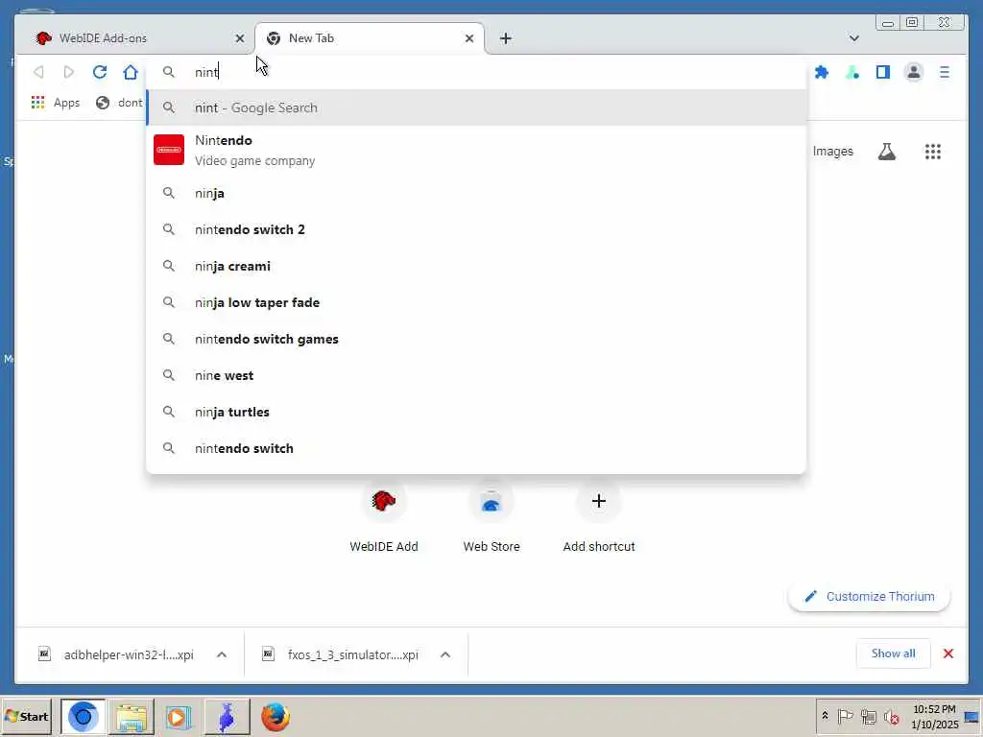
Task: Close the WebIDE Add-ons tab
Action: 239,38
